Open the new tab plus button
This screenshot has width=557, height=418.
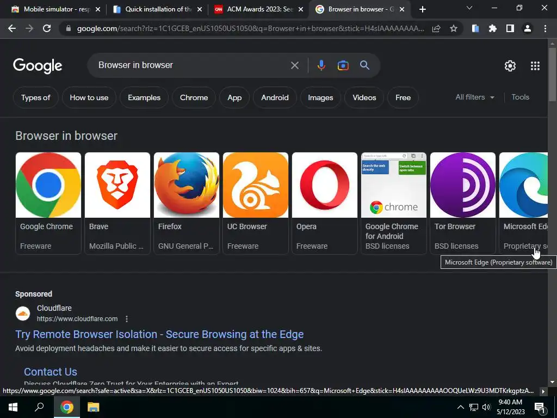click(422, 9)
